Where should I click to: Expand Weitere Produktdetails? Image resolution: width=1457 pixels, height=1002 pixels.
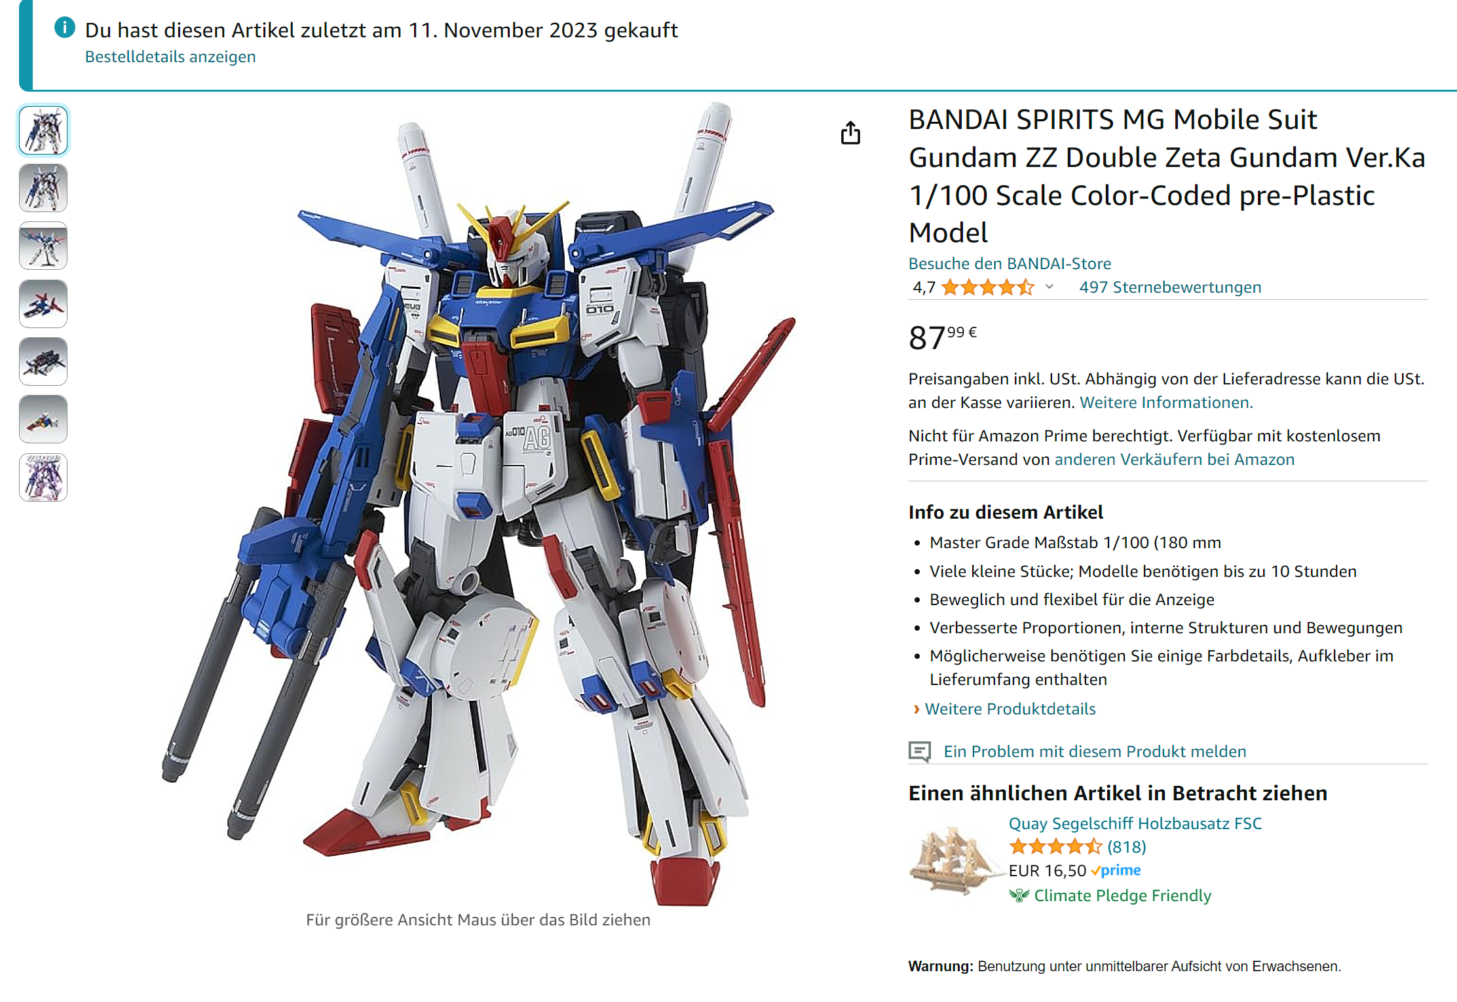(1010, 709)
